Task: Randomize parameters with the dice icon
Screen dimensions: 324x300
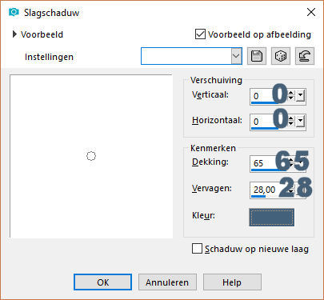Action: tap(281, 56)
